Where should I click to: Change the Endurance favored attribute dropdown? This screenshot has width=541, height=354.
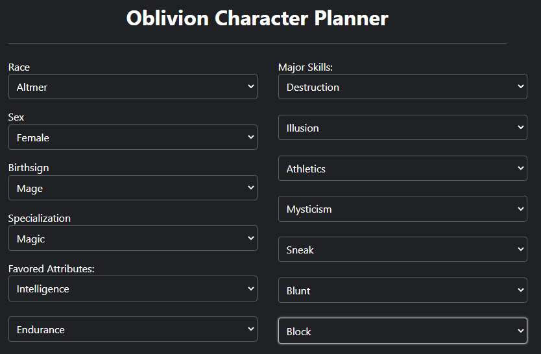133,329
